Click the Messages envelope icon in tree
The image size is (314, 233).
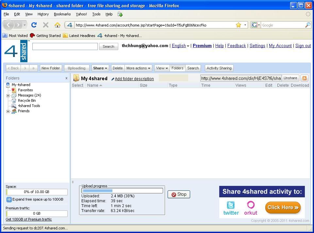click(14, 95)
